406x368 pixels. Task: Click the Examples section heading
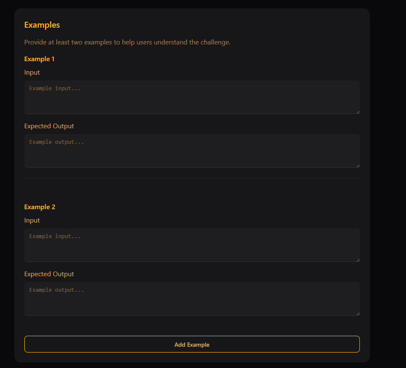coord(42,25)
